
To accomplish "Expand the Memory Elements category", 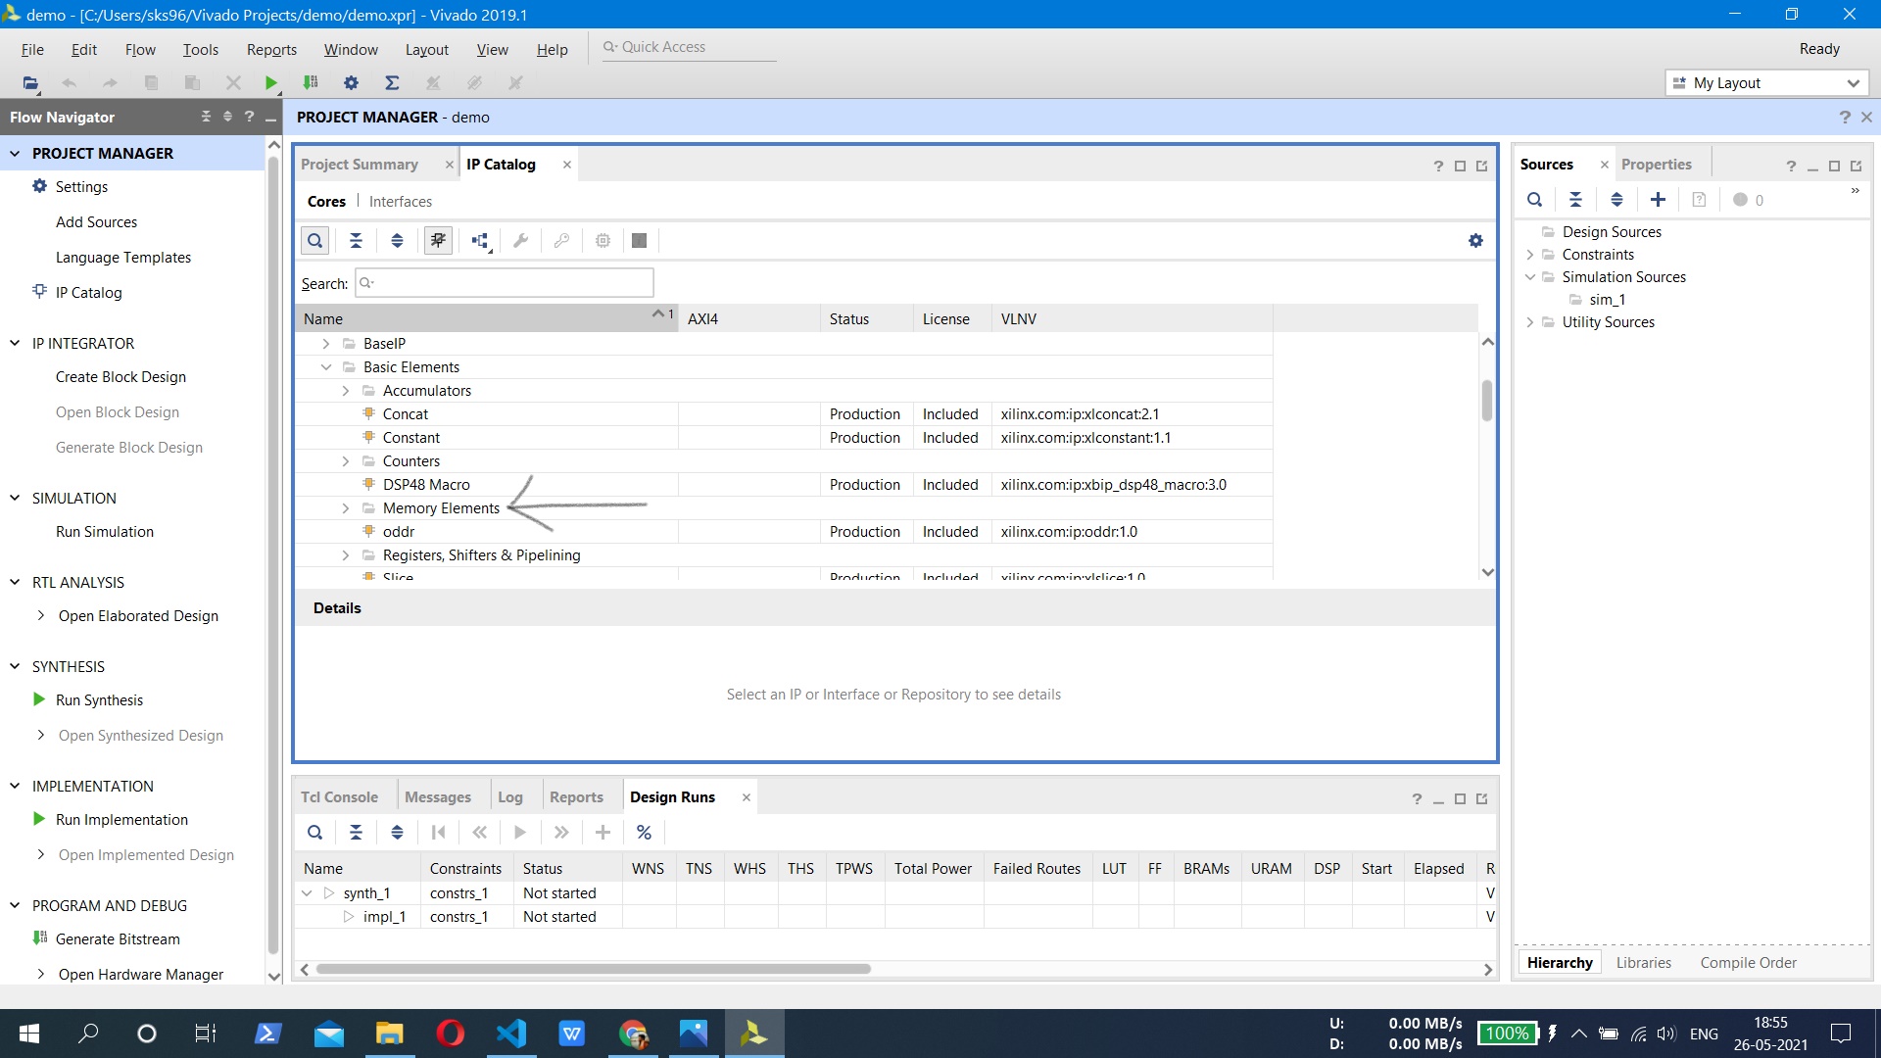I will click(x=345, y=507).
